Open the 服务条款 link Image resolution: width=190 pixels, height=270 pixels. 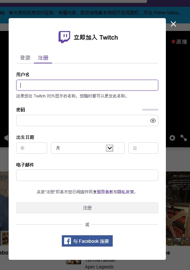point(105,192)
